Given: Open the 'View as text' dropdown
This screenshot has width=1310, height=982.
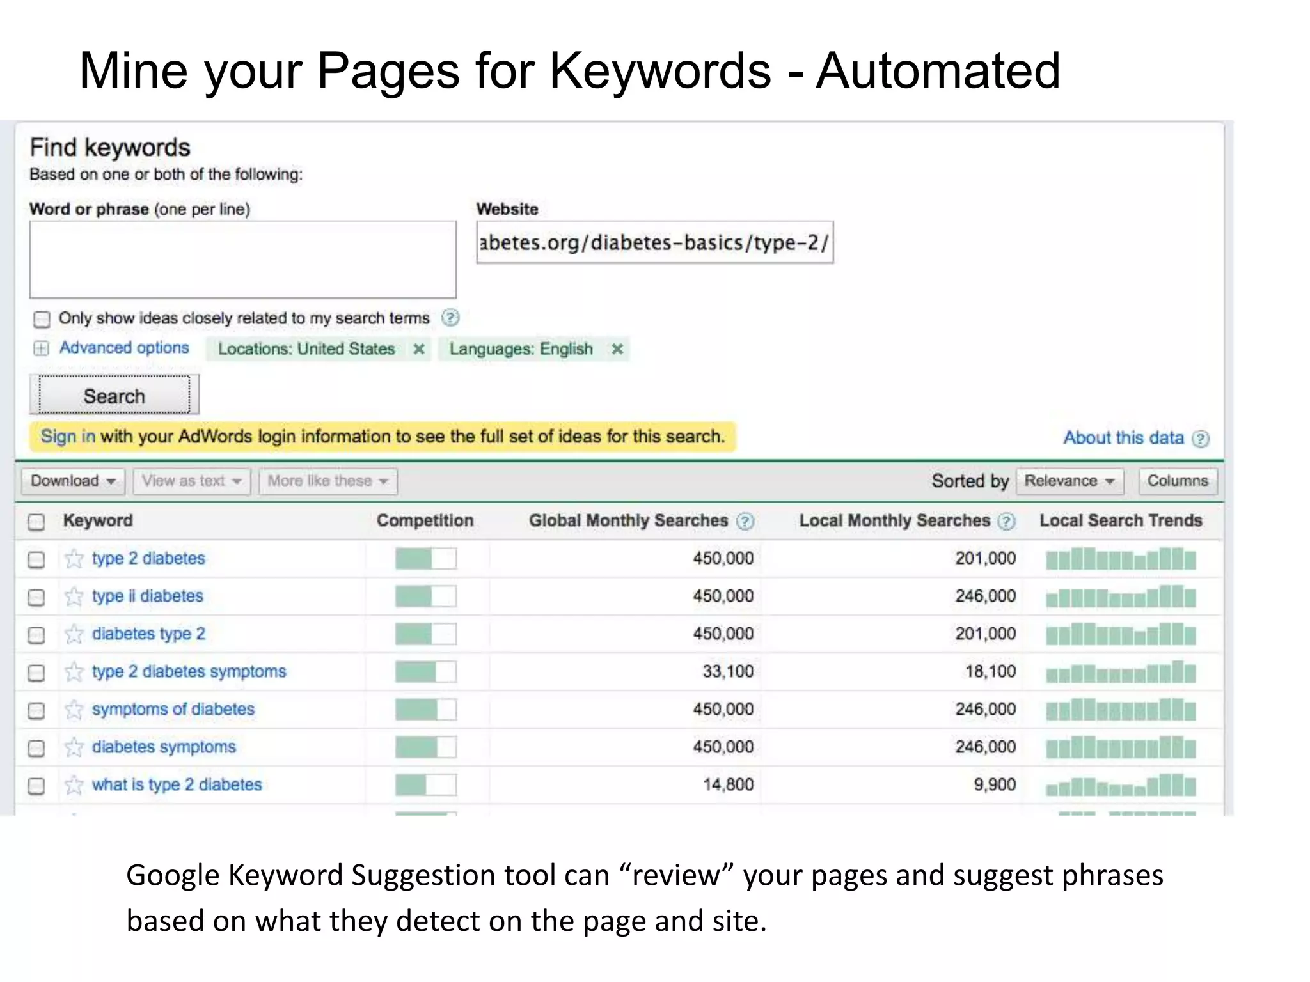Looking at the screenshot, I should pyautogui.click(x=192, y=481).
